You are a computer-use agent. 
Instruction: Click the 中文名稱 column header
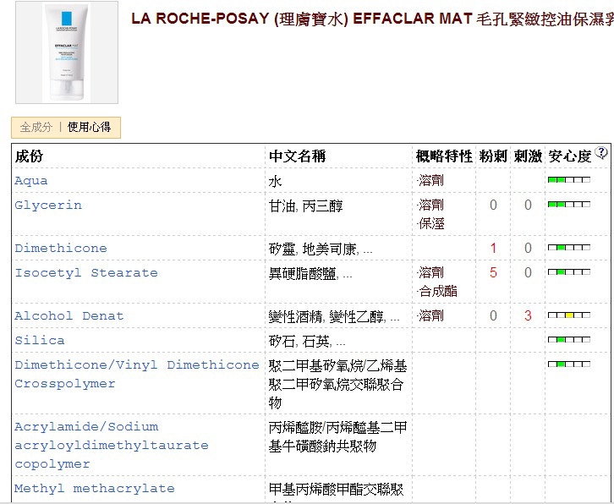coord(297,156)
